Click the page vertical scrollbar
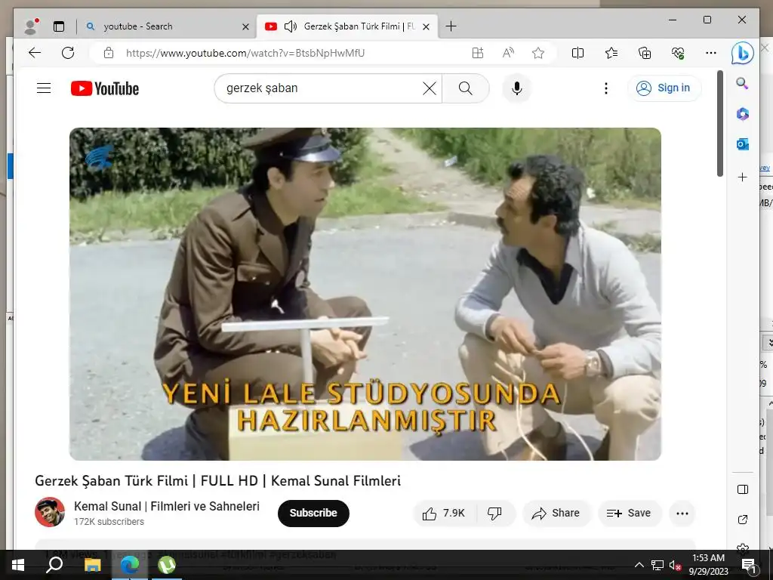Image resolution: width=773 pixels, height=580 pixels. point(719,123)
